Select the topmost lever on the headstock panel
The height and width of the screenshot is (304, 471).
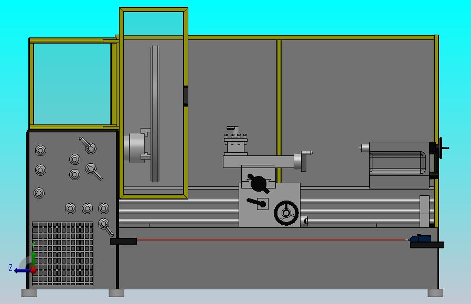point(88,145)
